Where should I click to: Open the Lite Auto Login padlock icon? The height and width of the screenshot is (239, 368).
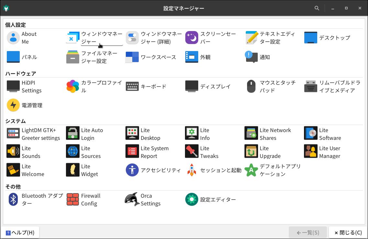point(73,133)
